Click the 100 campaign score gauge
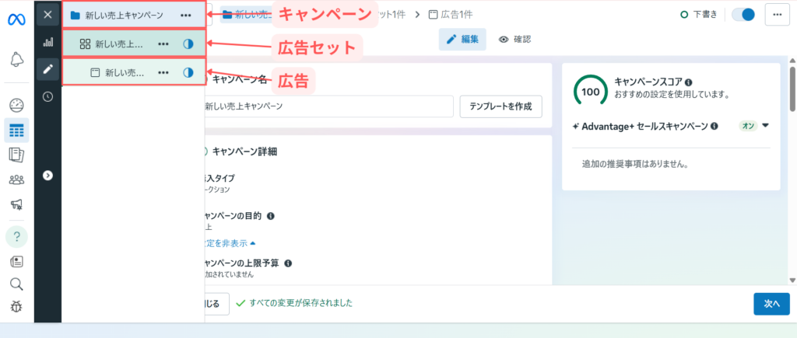 tap(591, 90)
